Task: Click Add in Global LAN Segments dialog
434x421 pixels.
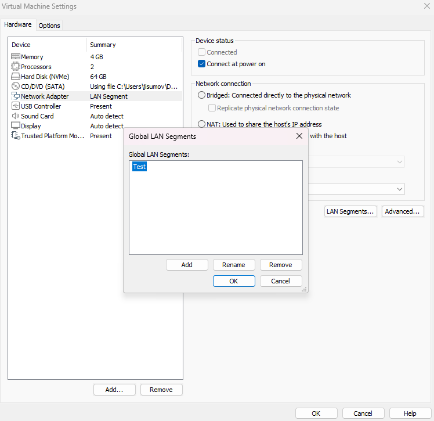Action: (187, 265)
